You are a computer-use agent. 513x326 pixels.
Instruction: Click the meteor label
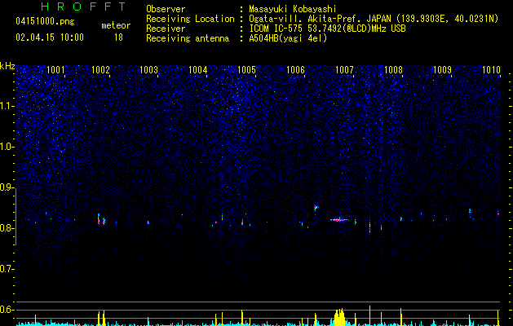pos(116,25)
